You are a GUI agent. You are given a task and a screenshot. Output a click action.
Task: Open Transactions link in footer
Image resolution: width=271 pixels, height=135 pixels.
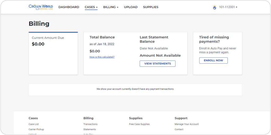point(90,124)
